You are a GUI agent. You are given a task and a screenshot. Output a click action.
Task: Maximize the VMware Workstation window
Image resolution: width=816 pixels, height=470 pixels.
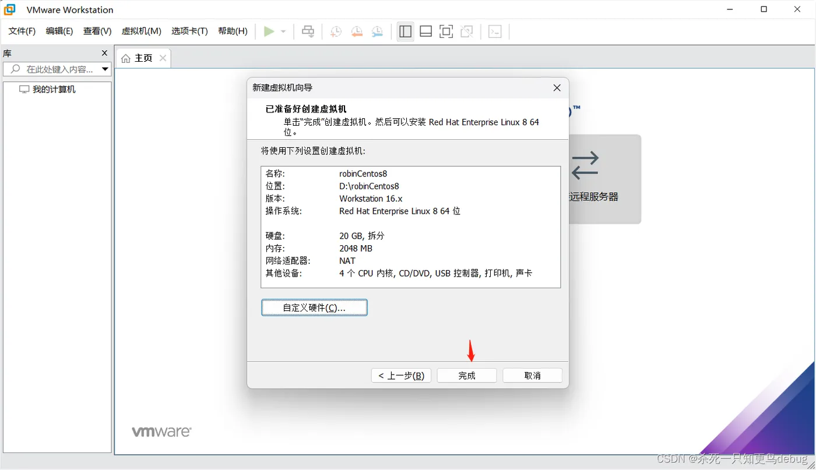tap(764, 9)
